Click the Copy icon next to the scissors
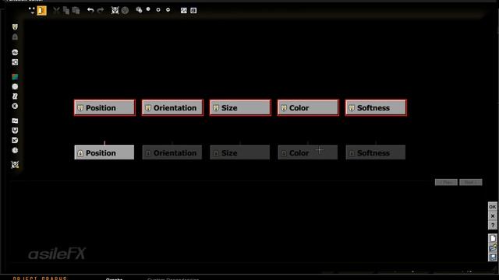 (65, 10)
